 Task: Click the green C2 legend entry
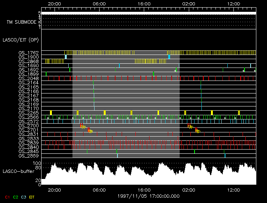pyautogui.click(x=16, y=197)
